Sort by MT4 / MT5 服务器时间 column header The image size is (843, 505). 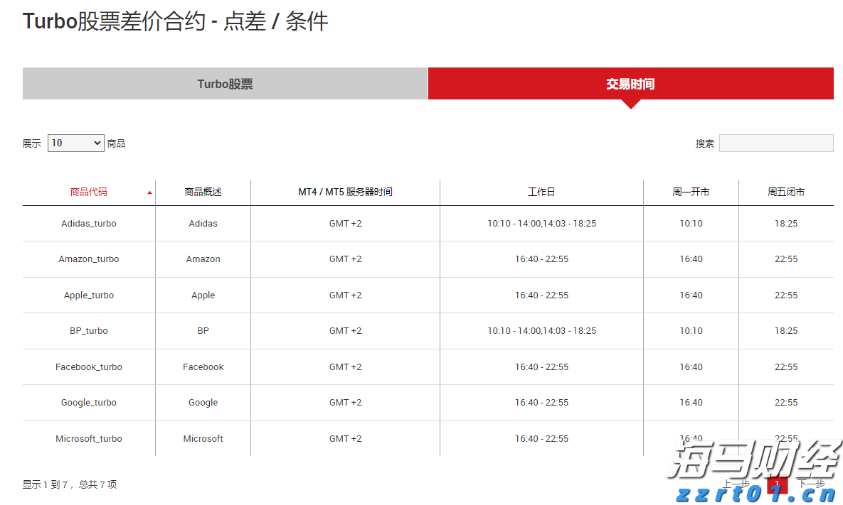click(x=345, y=192)
